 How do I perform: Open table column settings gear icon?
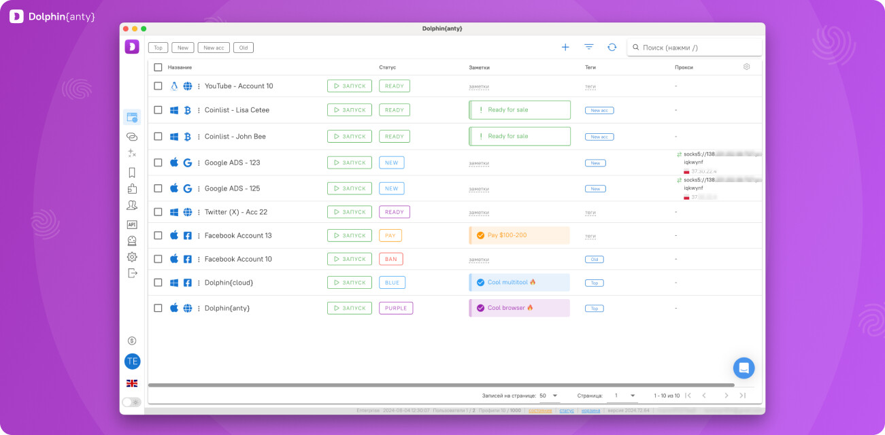coord(746,67)
